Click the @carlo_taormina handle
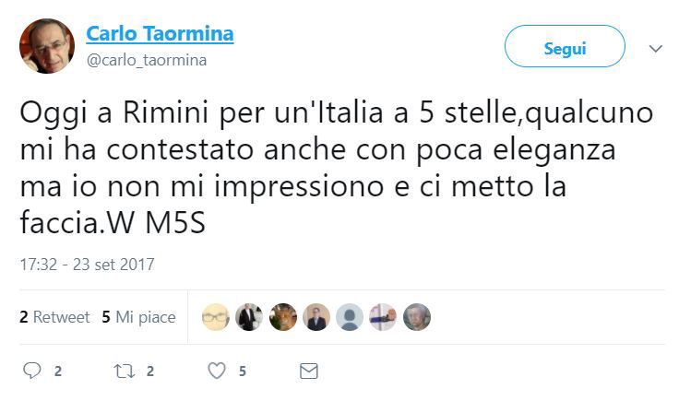The height and width of the screenshot is (401, 679). click(x=147, y=60)
